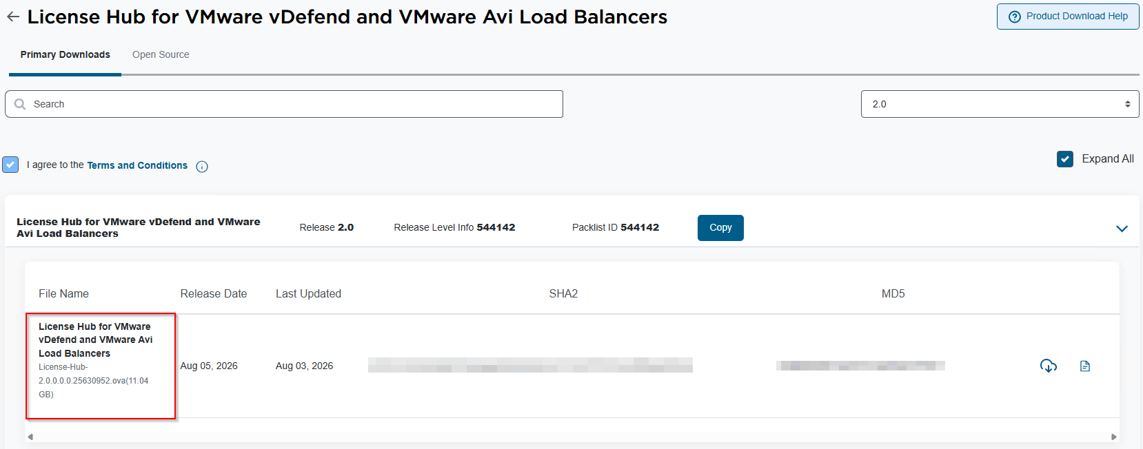Switch to the Primary Downloads tab
This screenshot has height=449, width=1143.
click(65, 54)
